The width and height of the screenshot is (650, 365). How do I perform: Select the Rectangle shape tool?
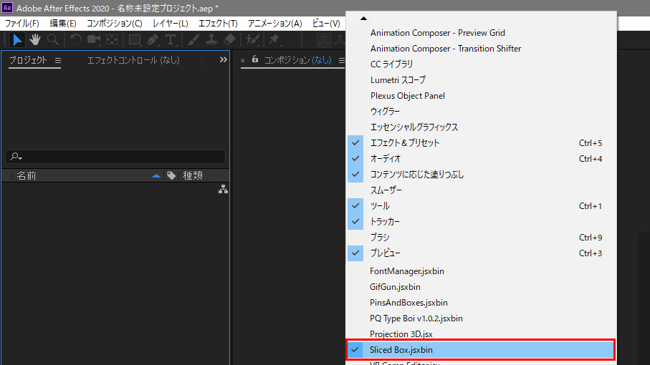point(135,40)
